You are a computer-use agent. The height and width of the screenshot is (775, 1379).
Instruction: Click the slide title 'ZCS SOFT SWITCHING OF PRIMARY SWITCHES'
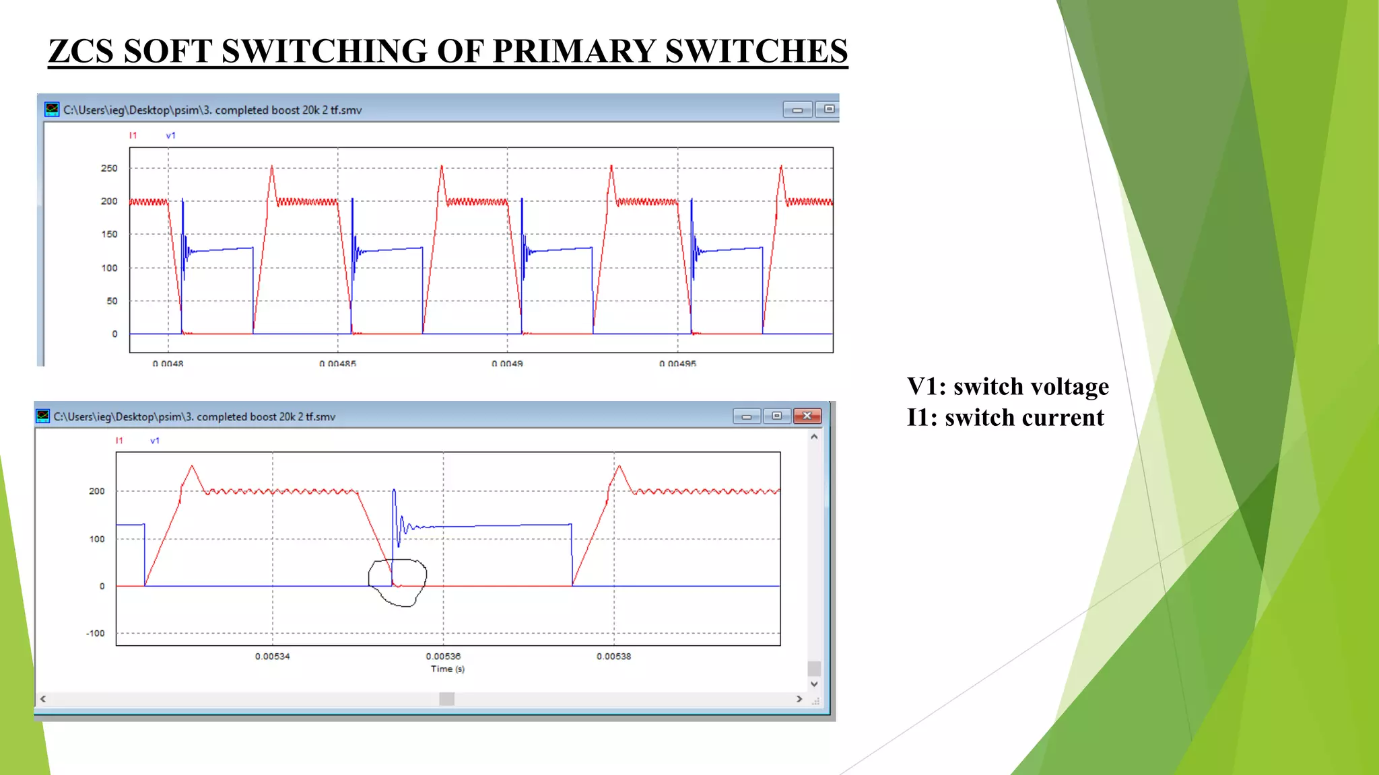pyautogui.click(x=448, y=51)
